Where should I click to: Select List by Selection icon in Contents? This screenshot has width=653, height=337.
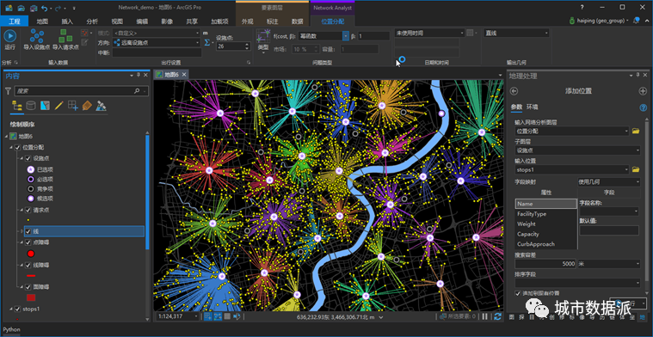click(x=45, y=105)
